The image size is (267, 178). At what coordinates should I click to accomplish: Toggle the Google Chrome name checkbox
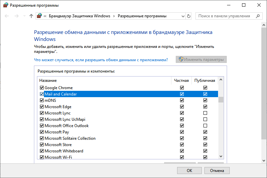[42, 88]
